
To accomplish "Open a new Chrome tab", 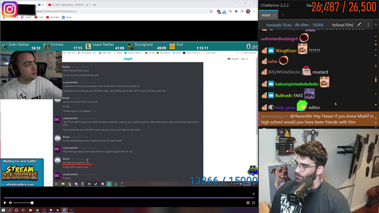I will [95, 5].
